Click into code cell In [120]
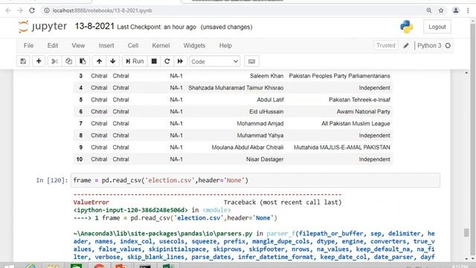 [x=255, y=180]
